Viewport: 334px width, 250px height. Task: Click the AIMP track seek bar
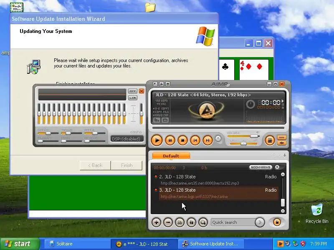point(218,128)
